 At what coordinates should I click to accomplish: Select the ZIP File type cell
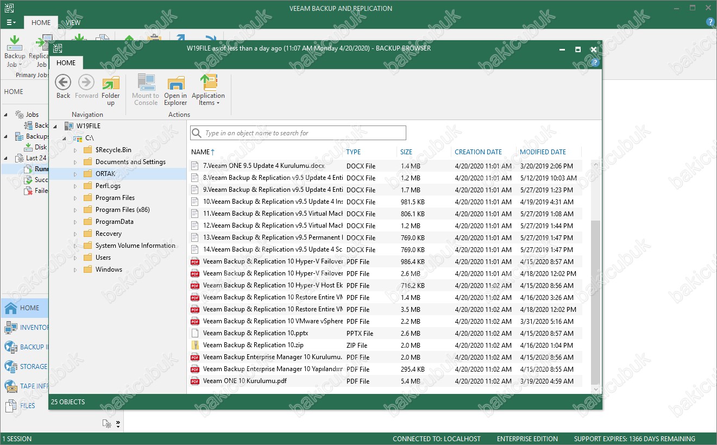(357, 345)
